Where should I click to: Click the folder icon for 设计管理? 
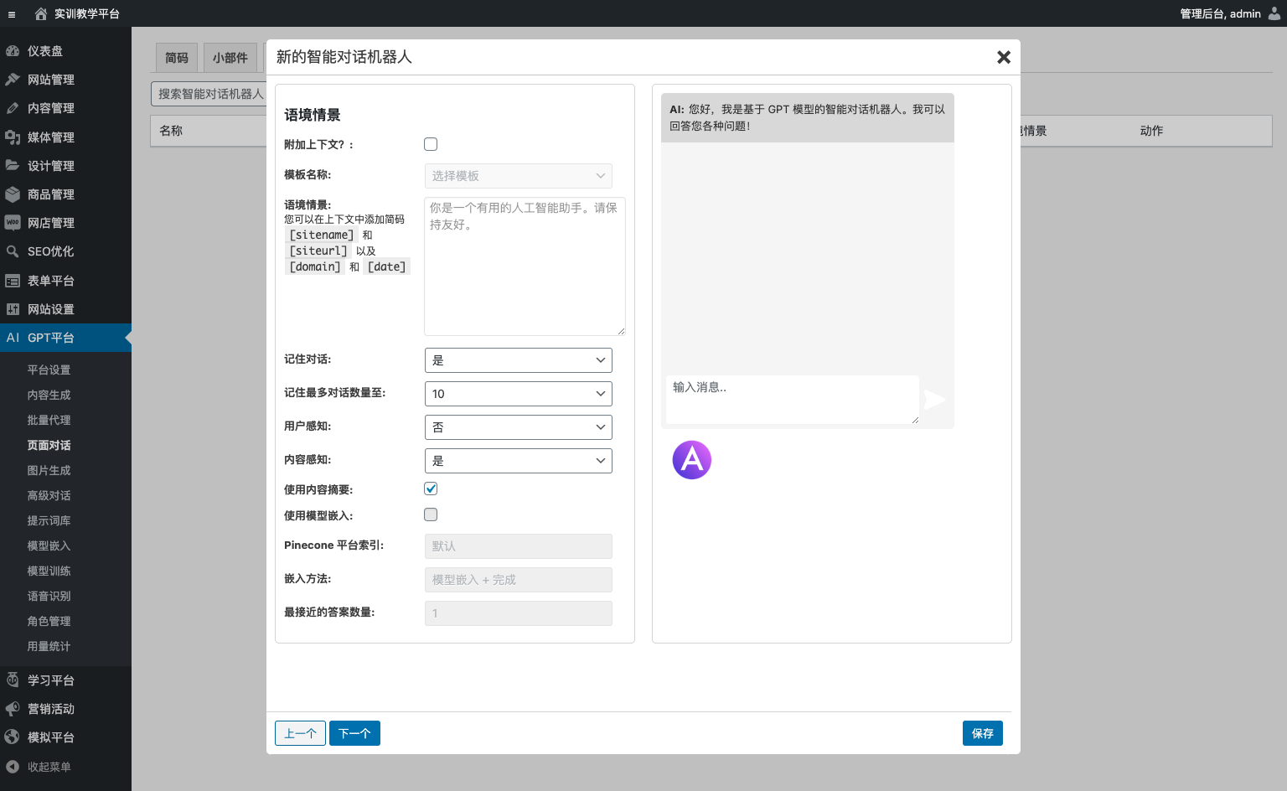[x=13, y=166]
